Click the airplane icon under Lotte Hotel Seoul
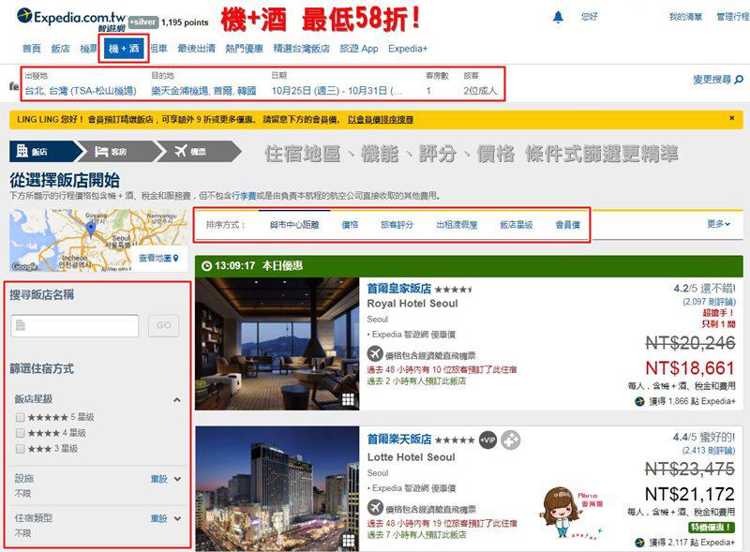Image resolution: width=750 pixels, height=552 pixels. click(x=375, y=508)
